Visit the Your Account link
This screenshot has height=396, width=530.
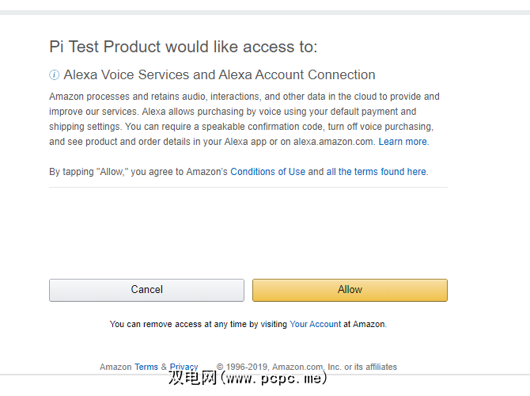315,324
